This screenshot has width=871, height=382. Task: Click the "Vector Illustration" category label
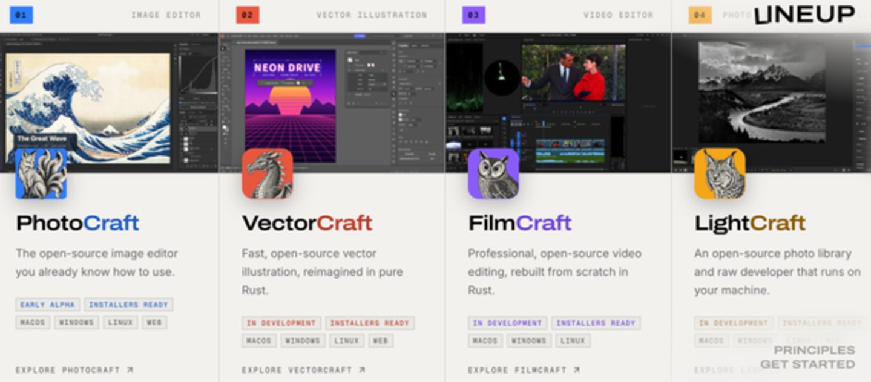[x=372, y=15]
